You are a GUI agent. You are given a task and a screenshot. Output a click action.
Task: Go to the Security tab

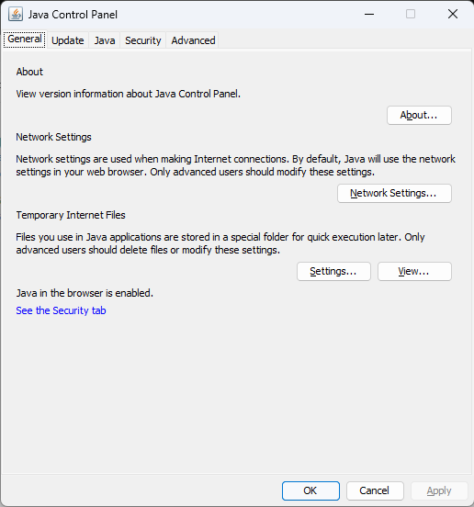point(143,40)
